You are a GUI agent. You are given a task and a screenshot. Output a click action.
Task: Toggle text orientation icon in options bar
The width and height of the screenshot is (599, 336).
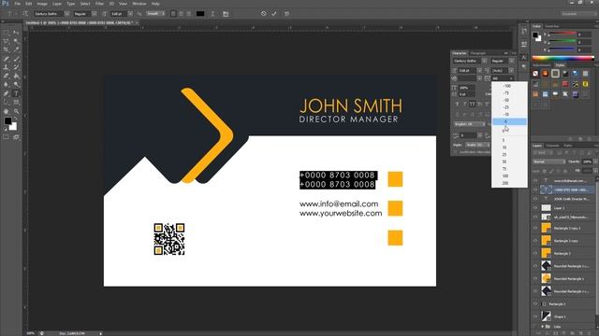pyautogui.click(x=25, y=14)
